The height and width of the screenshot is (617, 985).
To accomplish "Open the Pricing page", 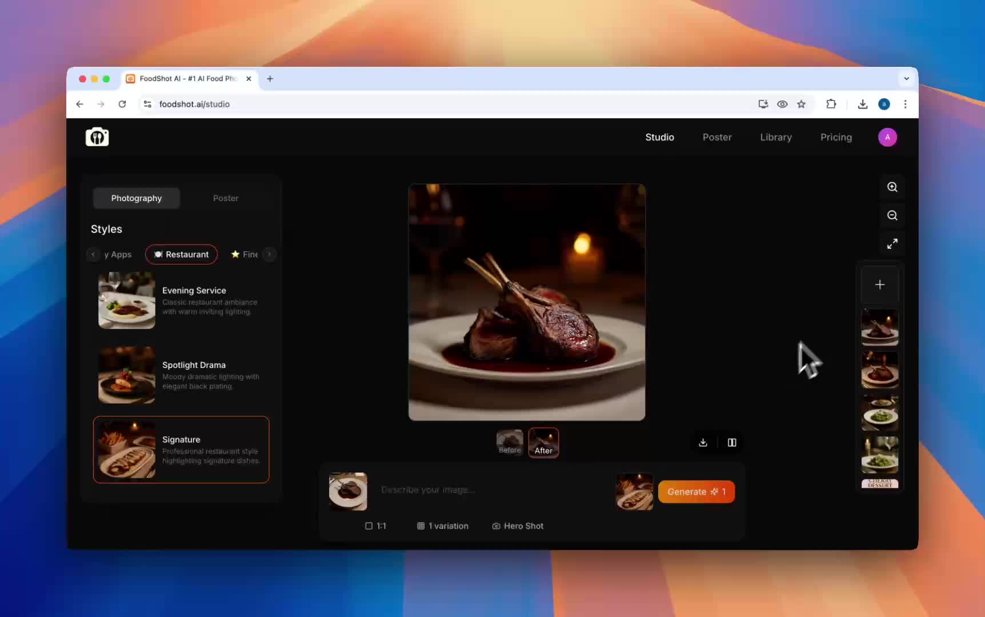I will click(836, 137).
